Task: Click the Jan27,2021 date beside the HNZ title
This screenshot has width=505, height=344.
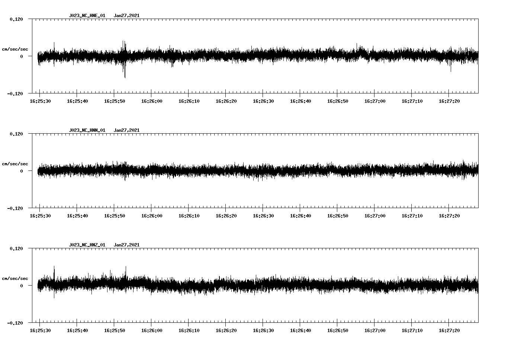Action: pyautogui.click(x=127, y=245)
